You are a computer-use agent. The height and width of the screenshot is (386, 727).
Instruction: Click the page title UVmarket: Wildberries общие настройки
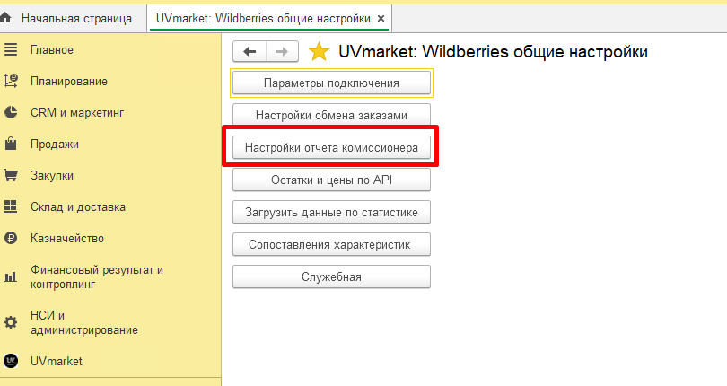coord(493,51)
